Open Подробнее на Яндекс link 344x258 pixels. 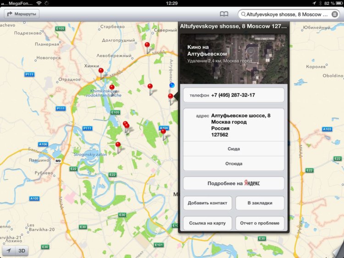(233, 183)
